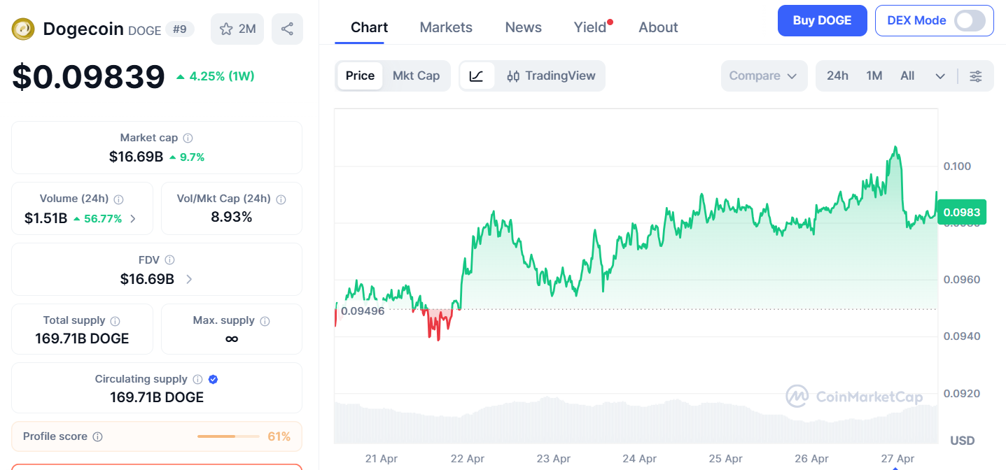Open Total supply info icon
1006x470 pixels.
(115, 321)
